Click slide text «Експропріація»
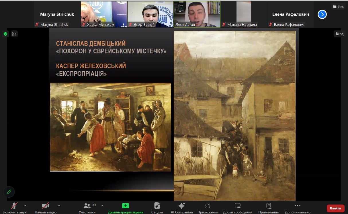 tap(81, 74)
